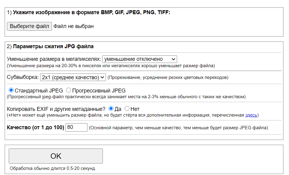The image size is (289, 175).
Task: Click the label Копировать EXIF и другие метаданные?
Action: (x=56, y=109)
